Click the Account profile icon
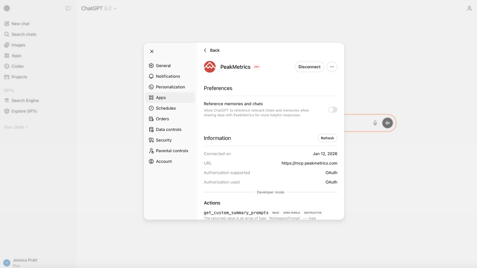Screen dimensions: 477x268 click(151, 161)
